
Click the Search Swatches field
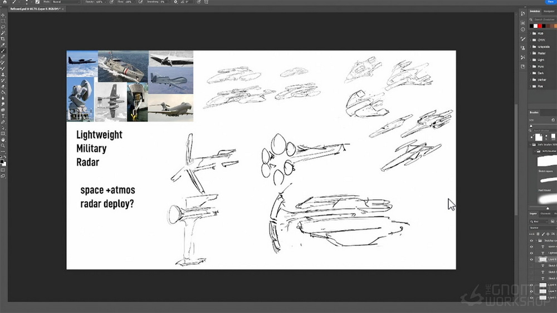[x=544, y=19]
